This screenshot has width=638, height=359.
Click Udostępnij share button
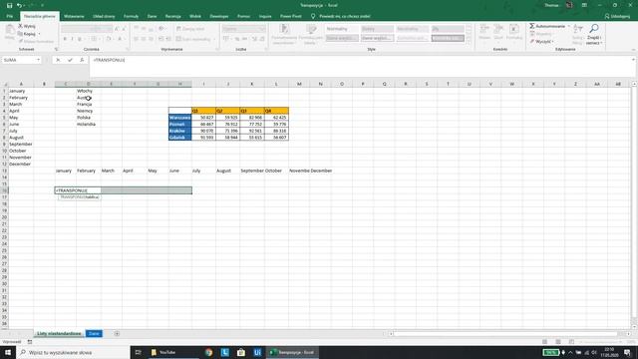(618, 16)
